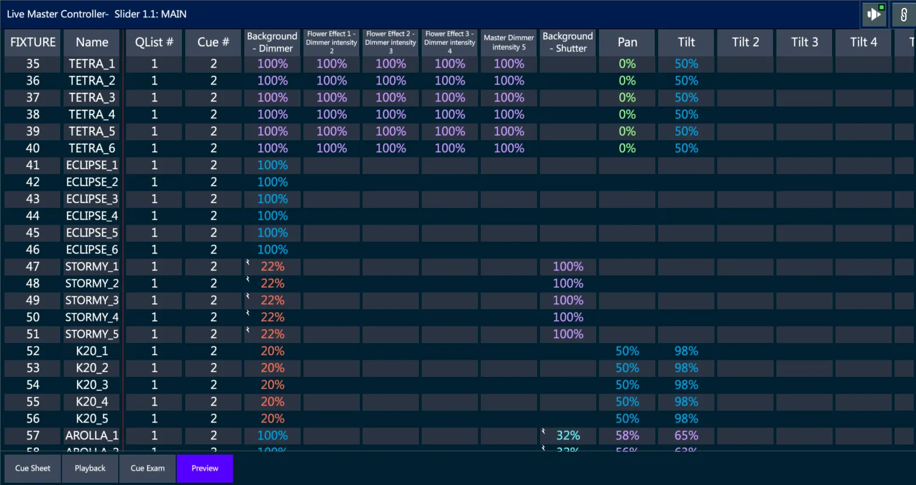
Task: Click the Background - Shutter column header
Action: point(568,42)
